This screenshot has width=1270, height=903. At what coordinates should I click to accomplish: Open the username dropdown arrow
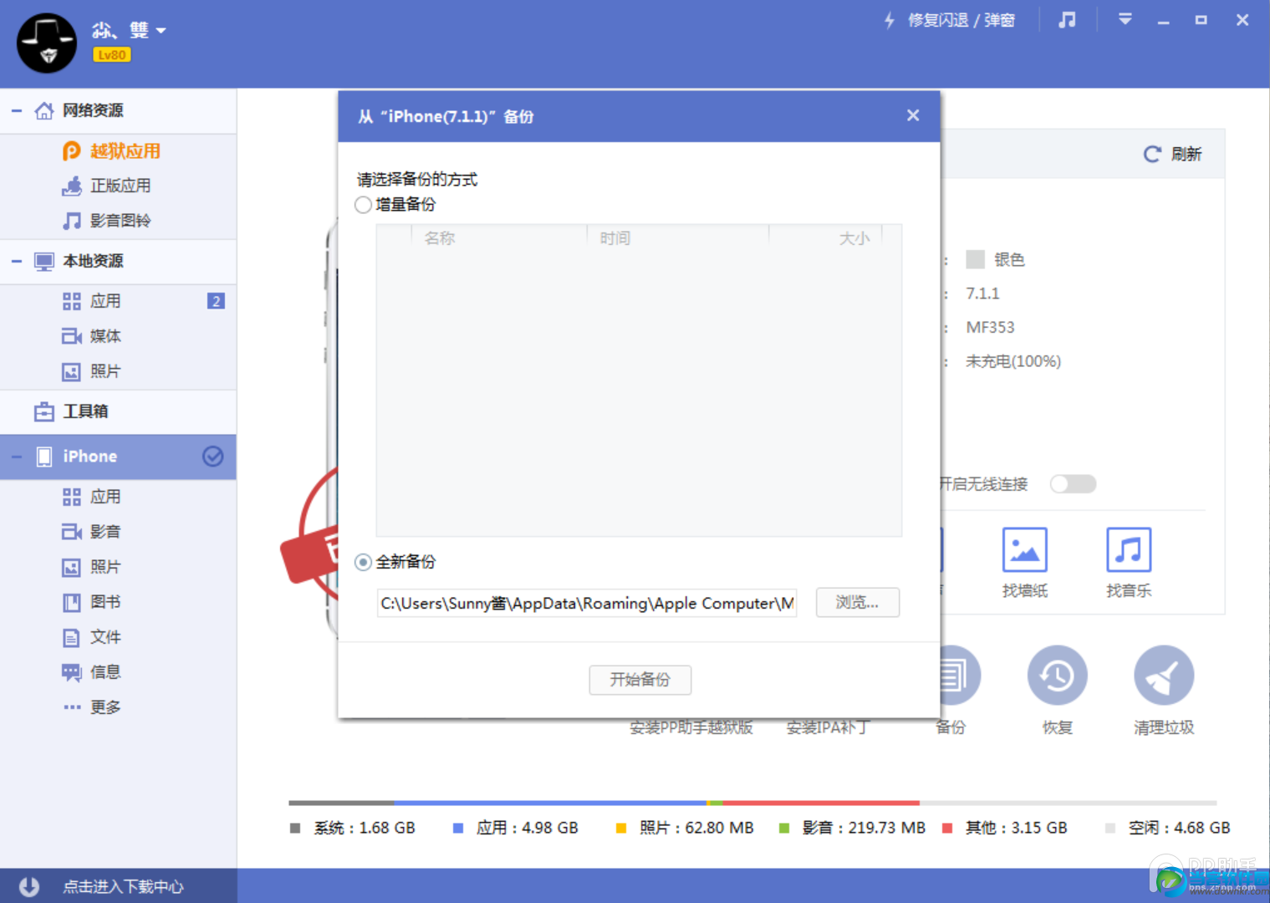[161, 31]
